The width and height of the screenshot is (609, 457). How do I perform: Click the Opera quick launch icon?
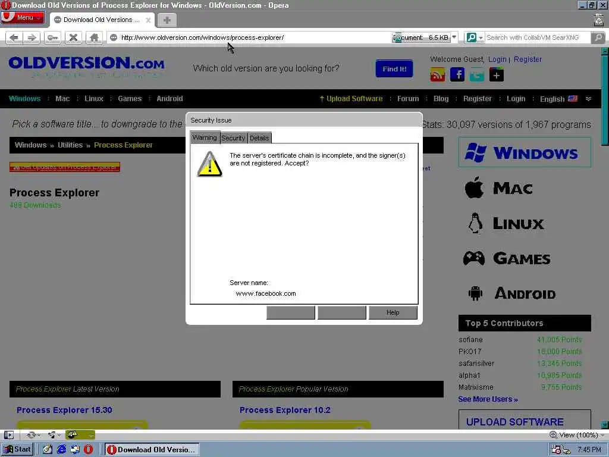[89, 450]
